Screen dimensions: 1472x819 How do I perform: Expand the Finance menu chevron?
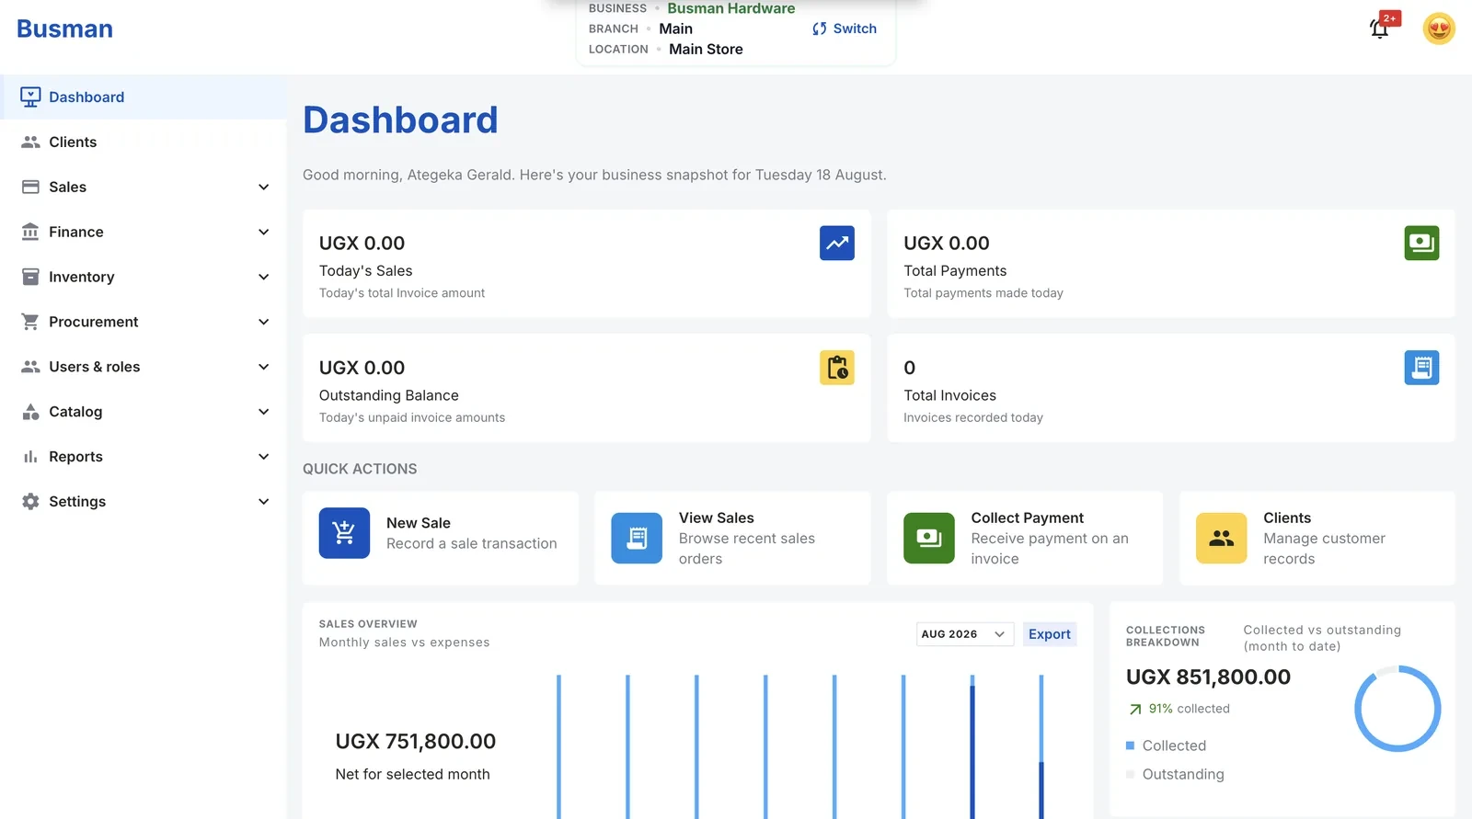(x=264, y=233)
